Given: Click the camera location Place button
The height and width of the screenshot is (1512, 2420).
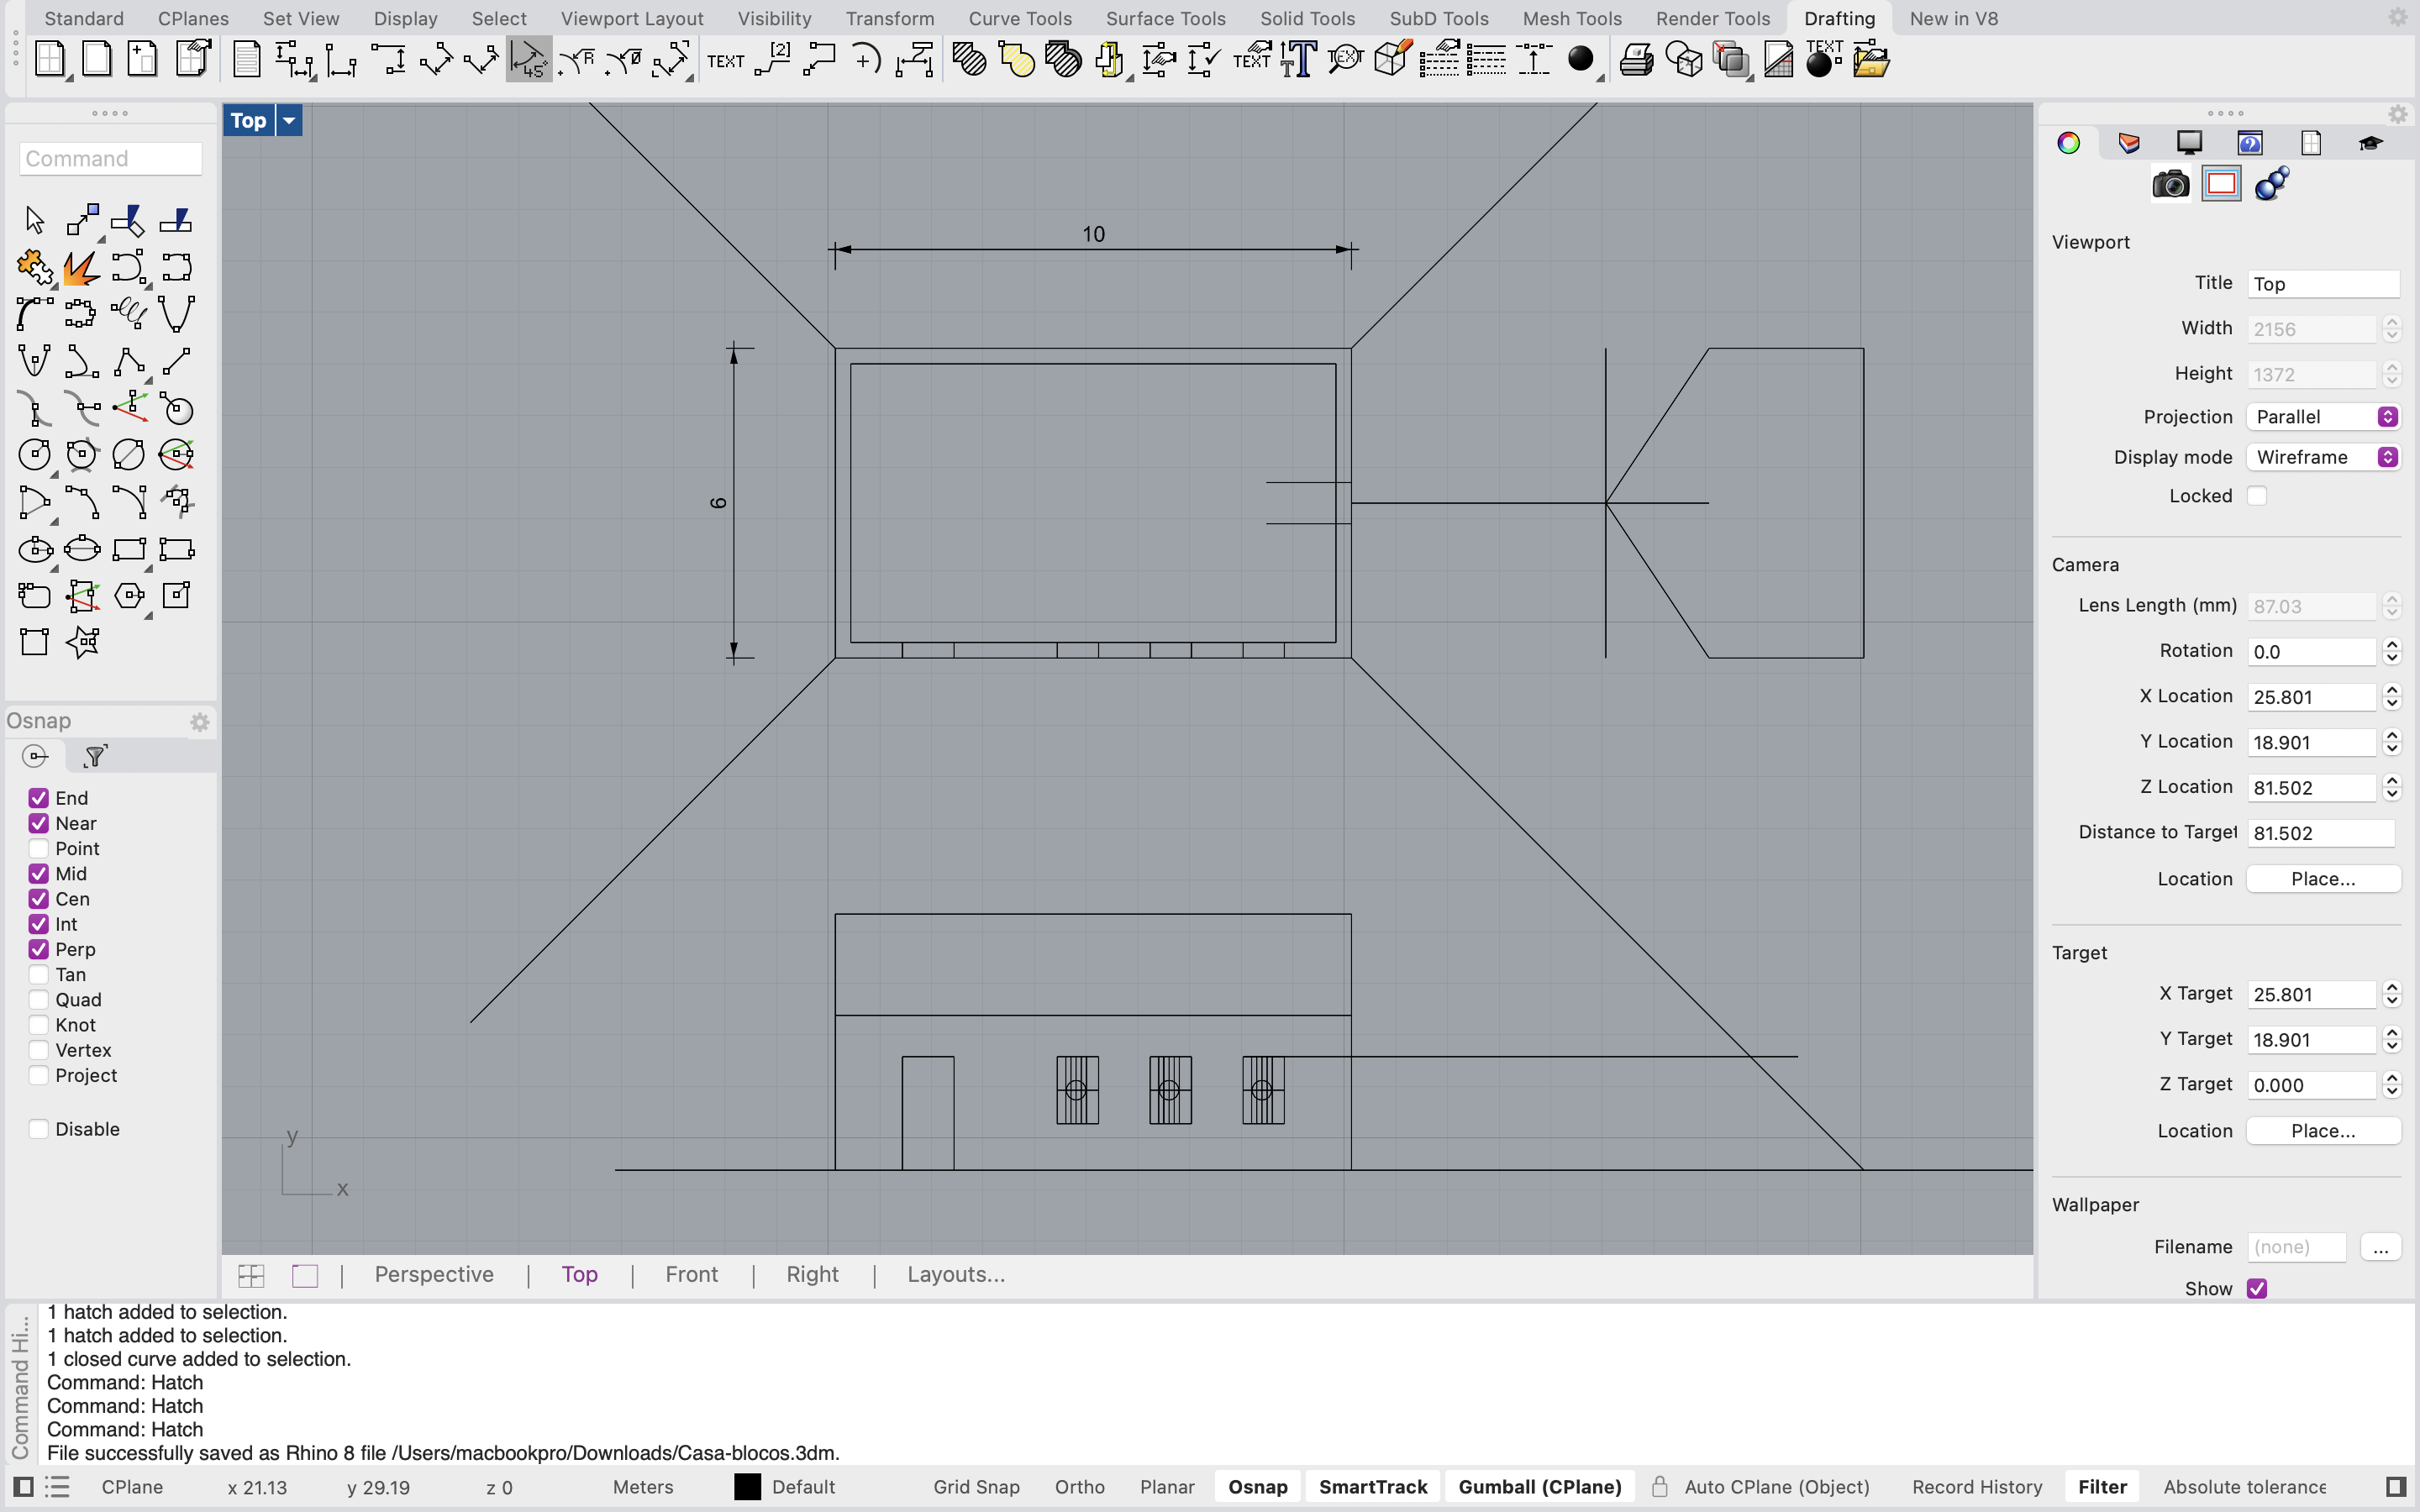Looking at the screenshot, I should tap(2322, 878).
